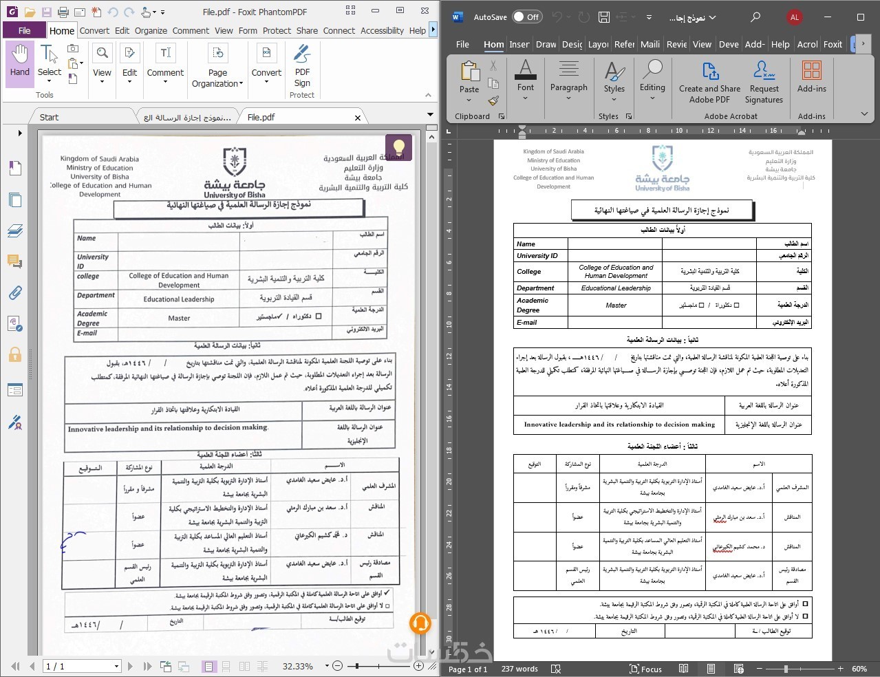Image resolution: width=880 pixels, height=677 pixels.
Task: Close the File.pdf document tab
Action: coord(358,118)
